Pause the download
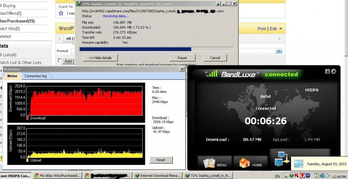348x179 pixels. coord(182,58)
